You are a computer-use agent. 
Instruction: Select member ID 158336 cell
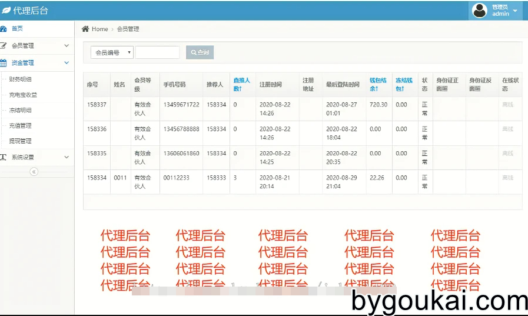tap(97, 129)
